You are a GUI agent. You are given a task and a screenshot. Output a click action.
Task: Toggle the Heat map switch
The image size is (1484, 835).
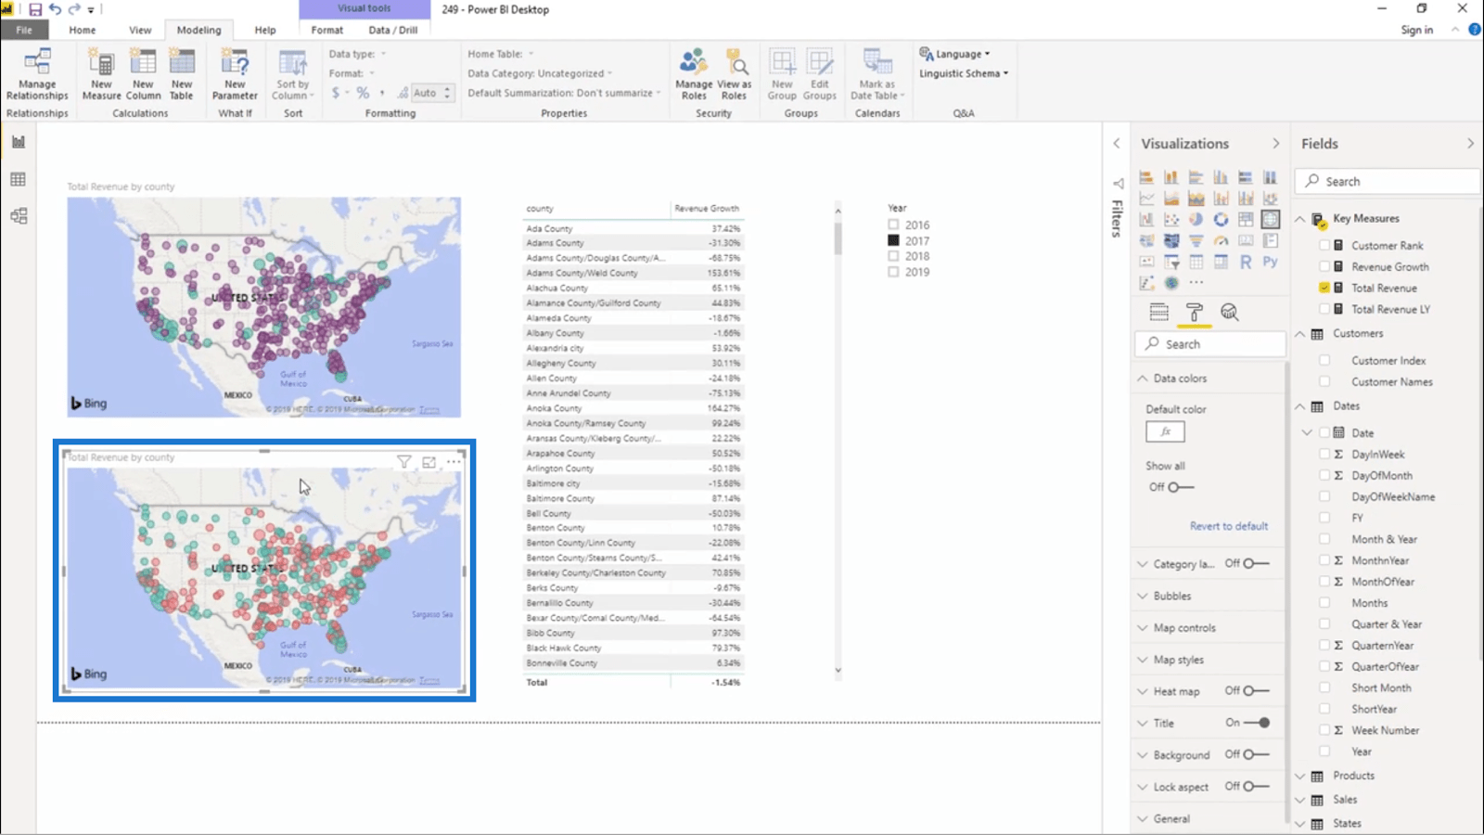tap(1257, 690)
